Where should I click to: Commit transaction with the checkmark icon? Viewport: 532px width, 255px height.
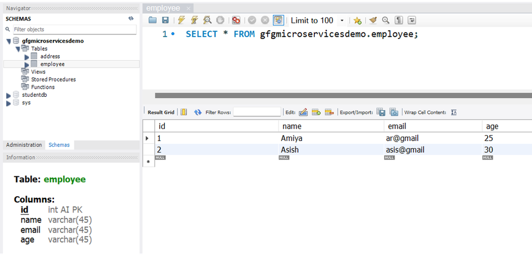[252, 20]
